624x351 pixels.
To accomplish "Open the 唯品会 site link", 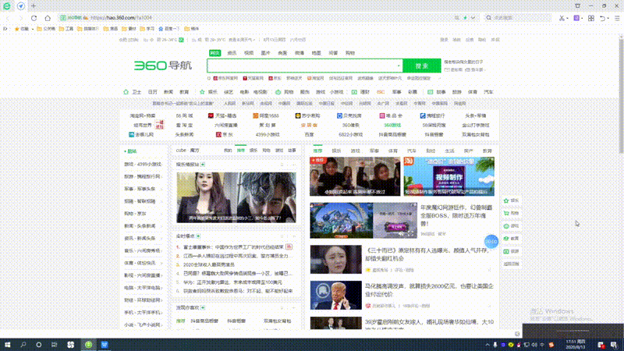I will (391, 115).
